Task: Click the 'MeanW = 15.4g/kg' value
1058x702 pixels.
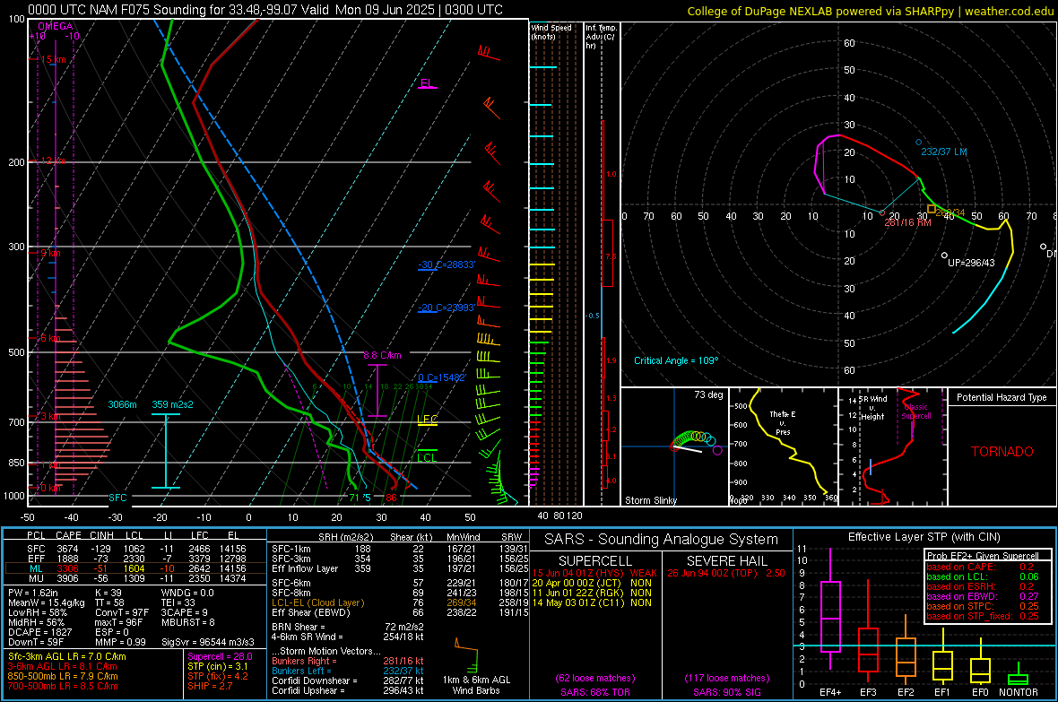Action: [47, 602]
